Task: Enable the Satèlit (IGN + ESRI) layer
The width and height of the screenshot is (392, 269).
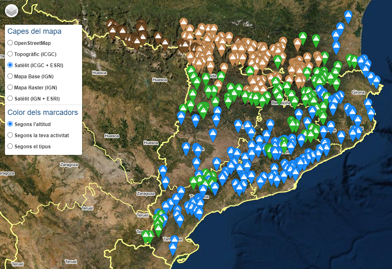Action: coord(9,98)
